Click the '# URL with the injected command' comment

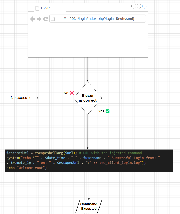[111, 153]
